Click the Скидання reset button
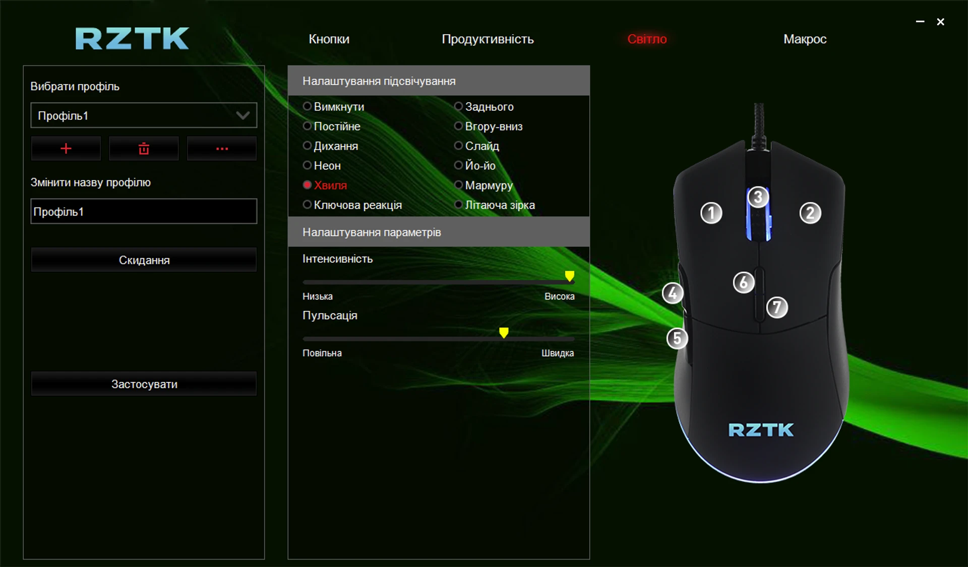The width and height of the screenshot is (968, 567). 144,260
